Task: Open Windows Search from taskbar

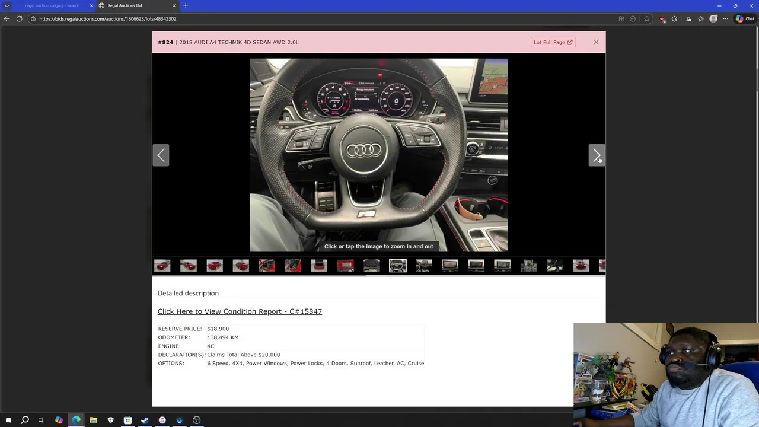Action: tap(25, 420)
